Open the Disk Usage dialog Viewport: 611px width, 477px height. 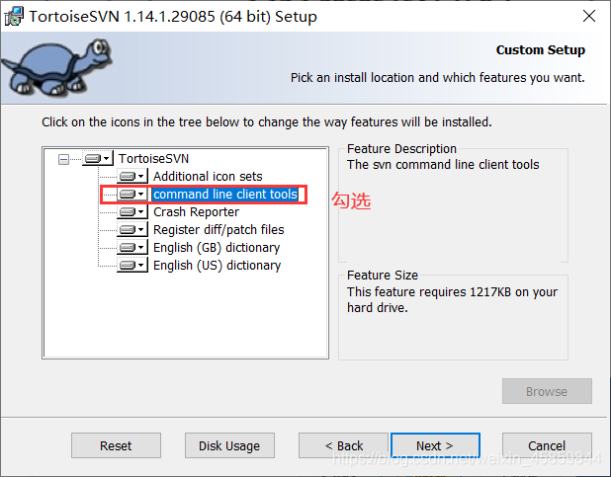pos(229,445)
